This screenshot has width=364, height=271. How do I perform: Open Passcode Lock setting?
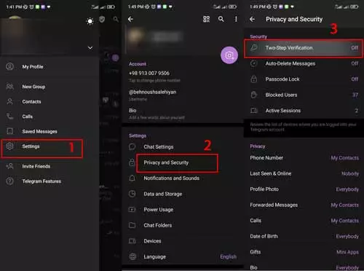304,79
